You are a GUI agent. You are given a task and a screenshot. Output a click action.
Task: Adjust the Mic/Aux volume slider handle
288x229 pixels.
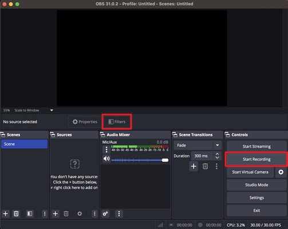[x=165, y=160]
